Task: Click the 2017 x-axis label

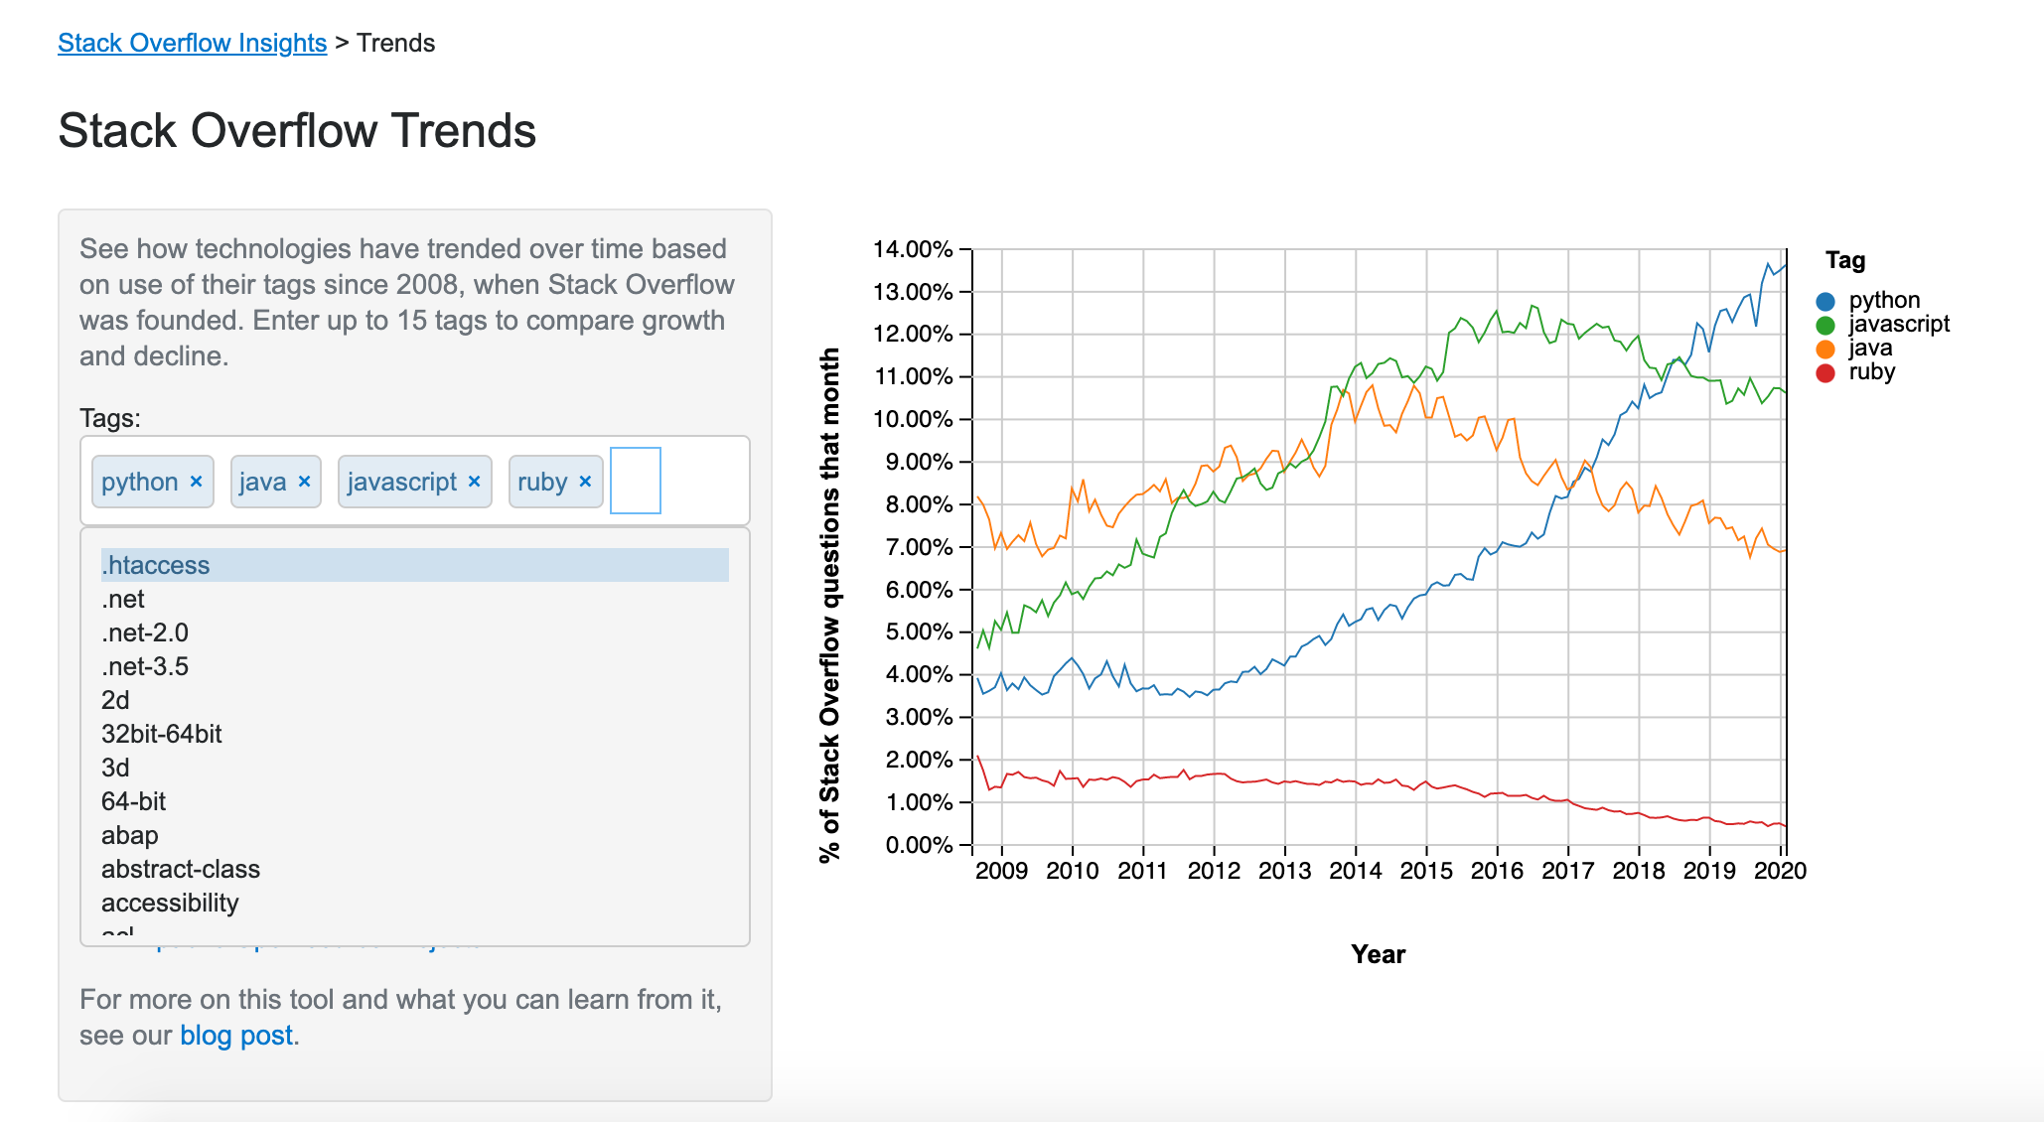Action: point(1567,871)
